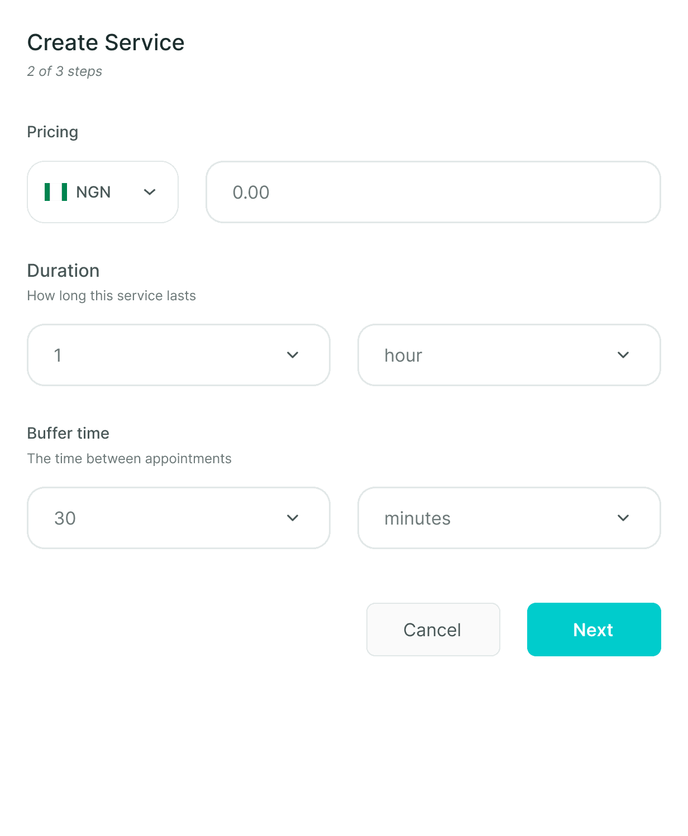This screenshot has width=688, height=836.
Task: Click the chevron arrow beside NGN
Action: point(150,192)
